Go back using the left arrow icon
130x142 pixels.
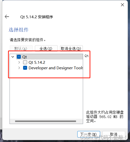[x=7, y=16]
